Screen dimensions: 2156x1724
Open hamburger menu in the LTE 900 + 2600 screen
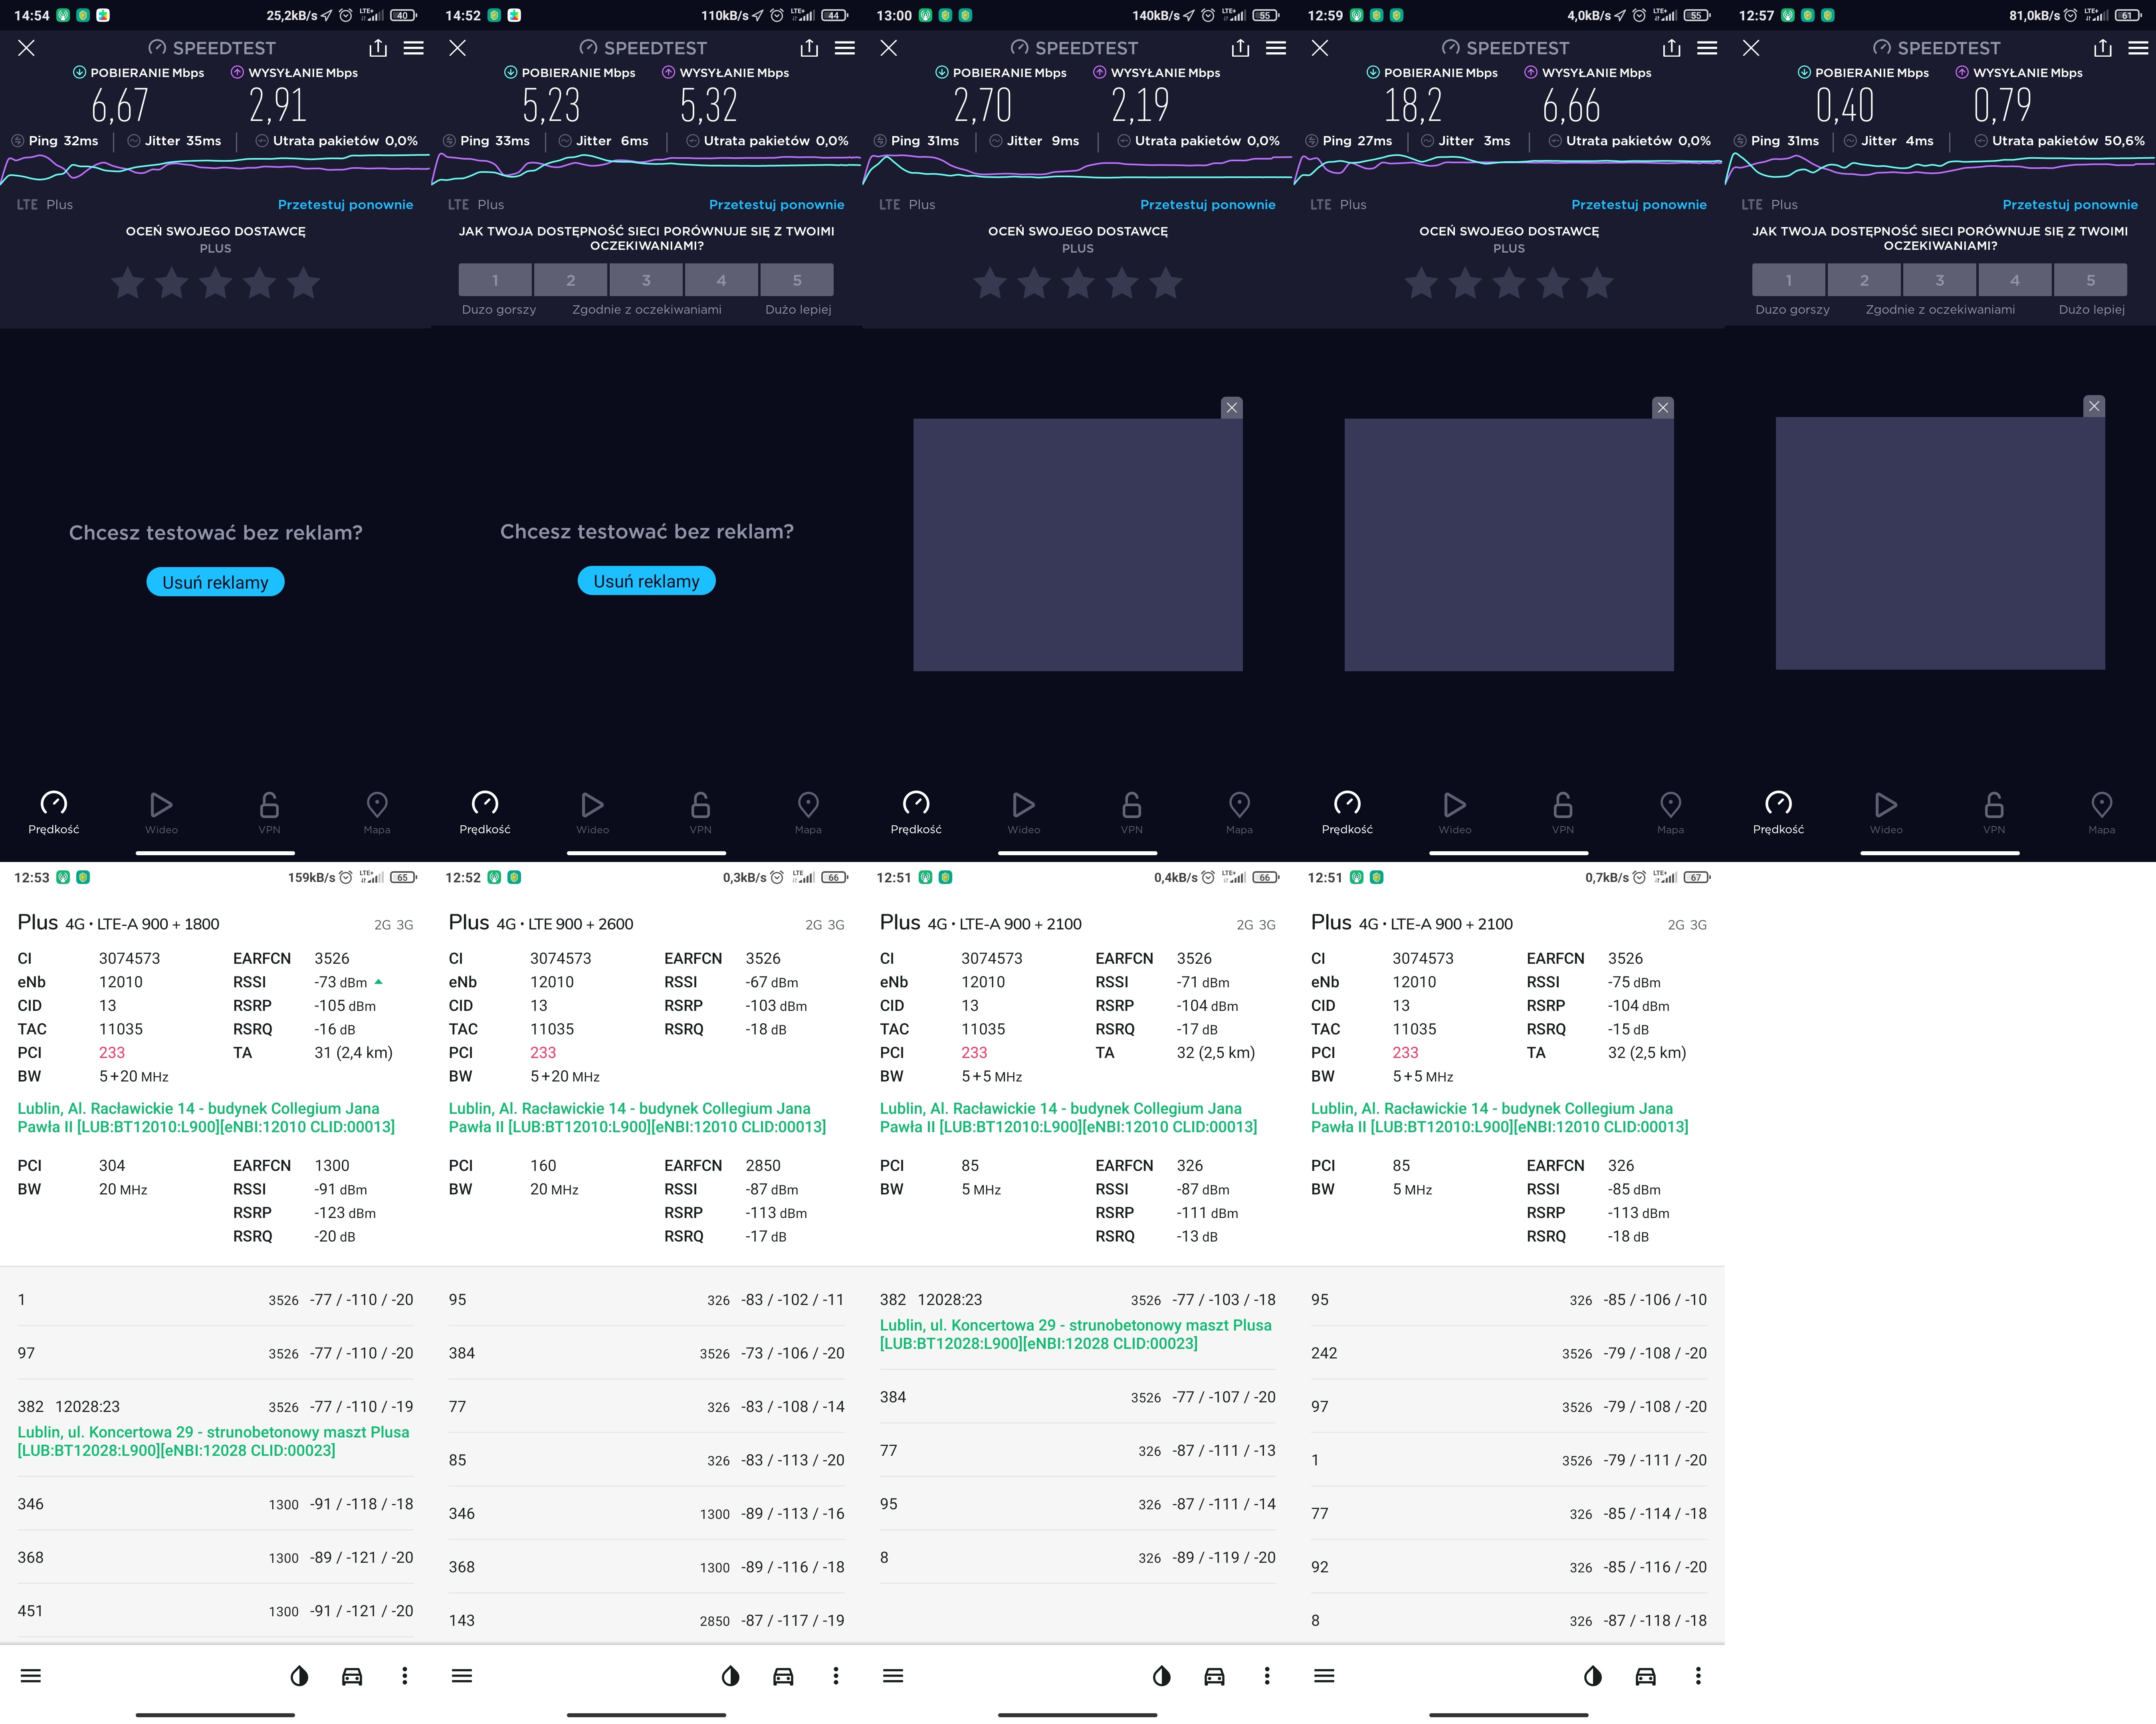462,1676
